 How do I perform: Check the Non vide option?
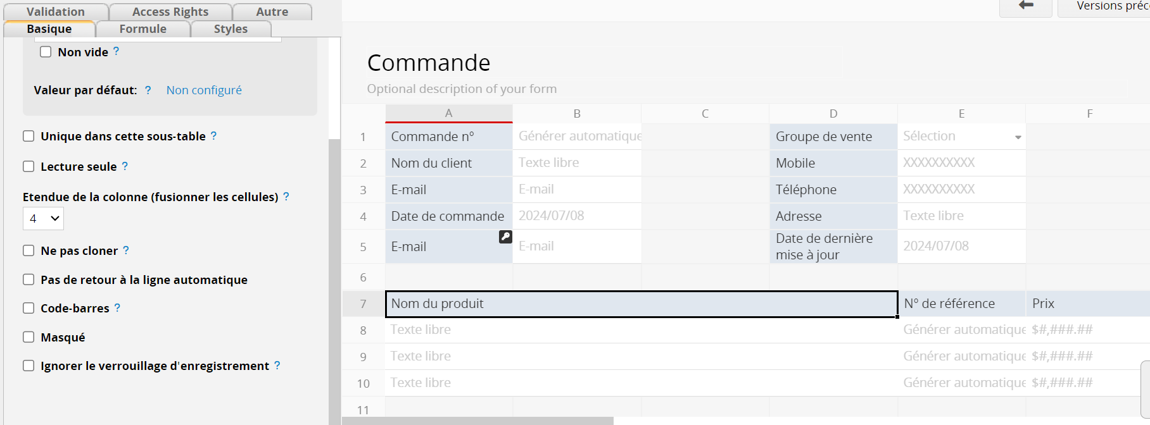[x=46, y=52]
